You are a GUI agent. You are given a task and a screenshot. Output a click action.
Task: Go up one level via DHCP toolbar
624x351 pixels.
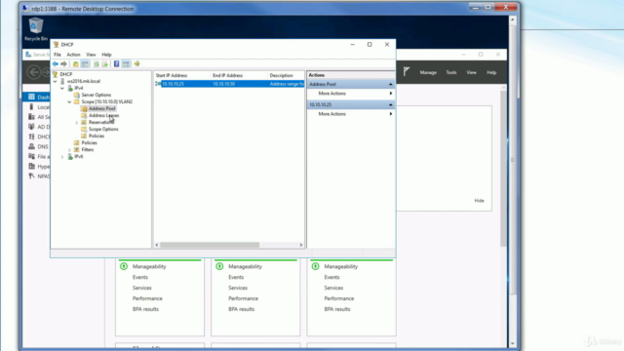pyautogui.click(x=76, y=64)
